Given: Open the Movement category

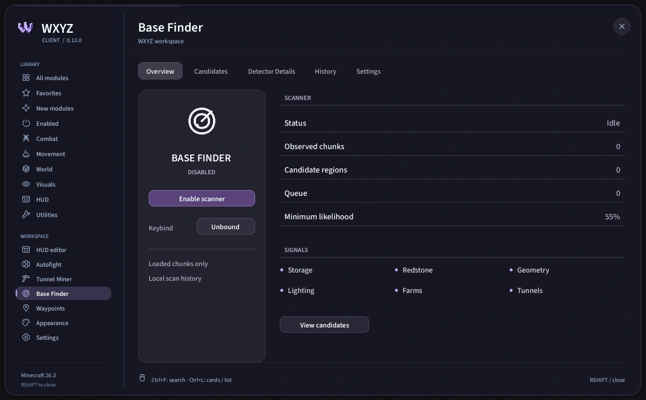Looking at the screenshot, I should point(63,154).
